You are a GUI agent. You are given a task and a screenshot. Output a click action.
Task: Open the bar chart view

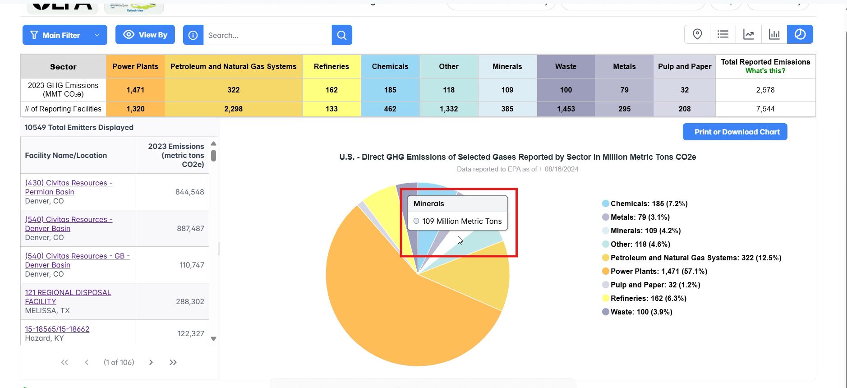[774, 34]
